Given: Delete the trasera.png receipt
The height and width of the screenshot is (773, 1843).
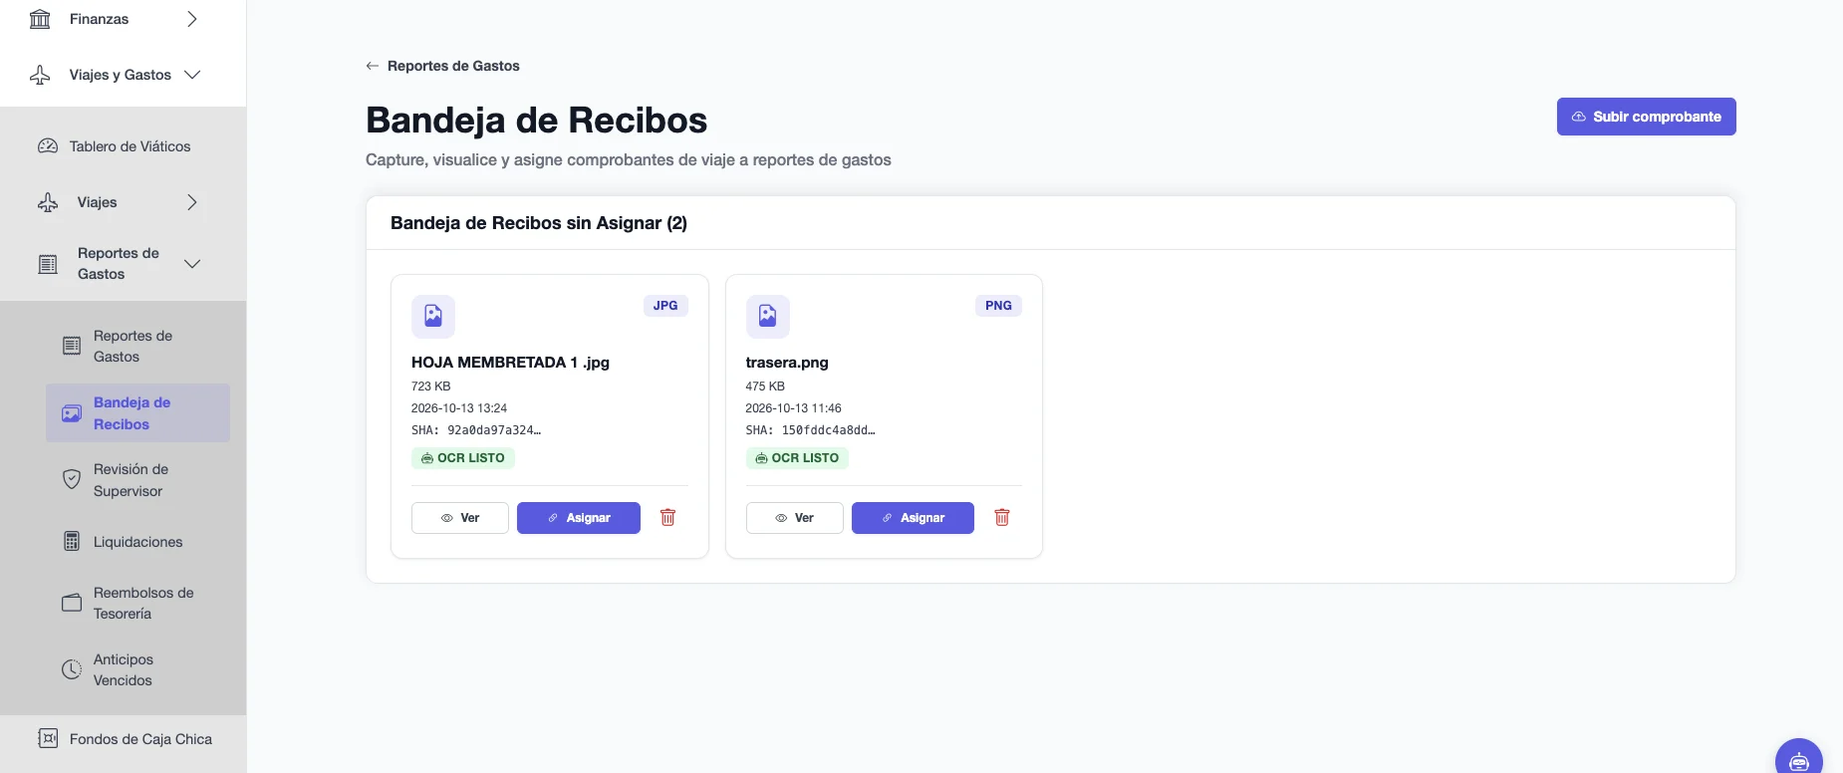Looking at the screenshot, I should 1002,517.
